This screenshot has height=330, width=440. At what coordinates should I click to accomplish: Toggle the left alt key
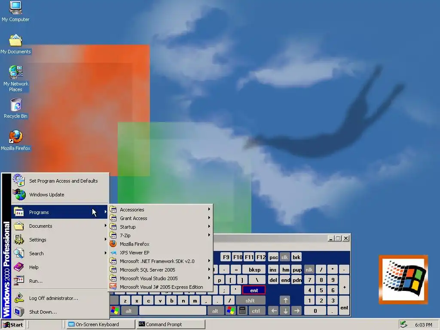tap(128, 311)
